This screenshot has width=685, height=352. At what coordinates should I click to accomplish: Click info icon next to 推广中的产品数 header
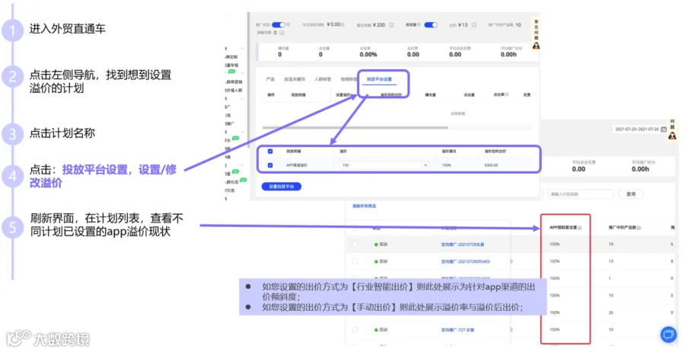click(639, 228)
